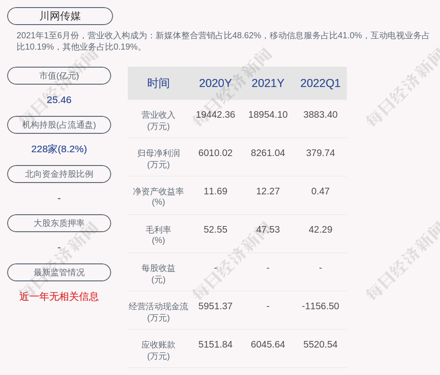The image size is (440, 375).
Task: Click revenue value 18954.10
Action: tap(268, 115)
